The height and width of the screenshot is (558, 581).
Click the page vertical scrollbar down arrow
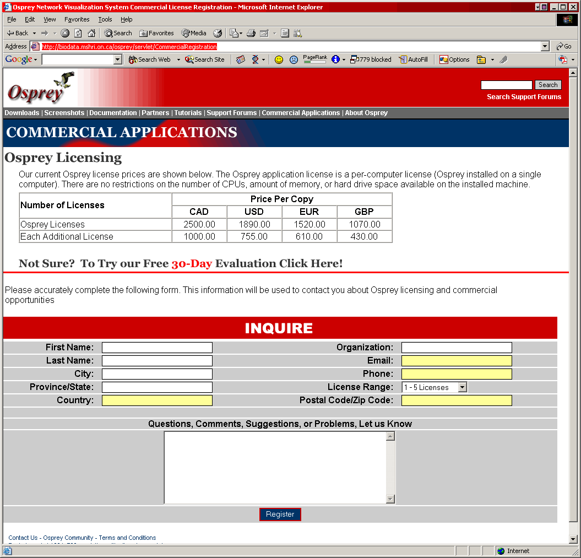point(573,539)
